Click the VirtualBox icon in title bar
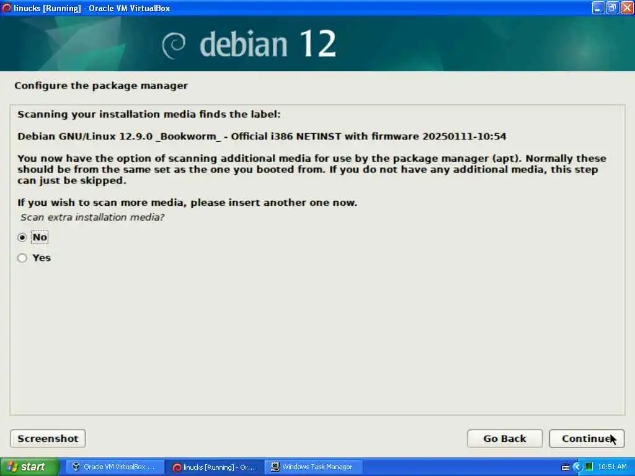Image resolution: width=635 pixels, height=476 pixels. pyautogui.click(x=6, y=7)
